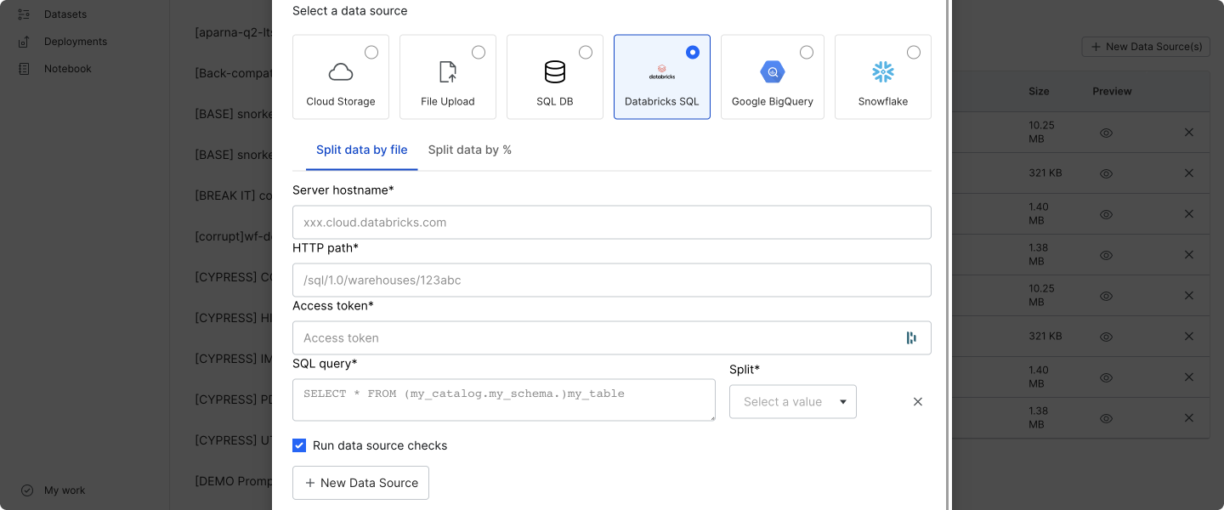
Task: Click password manager icon in Access token
Action: pos(911,338)
